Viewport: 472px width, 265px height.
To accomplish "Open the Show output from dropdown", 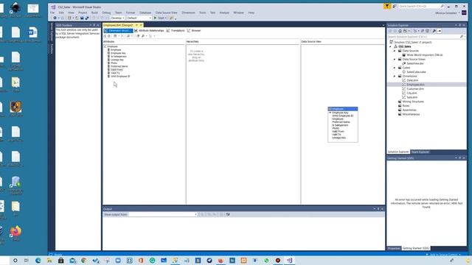I will pyautogui.click(x=162, y=214).
